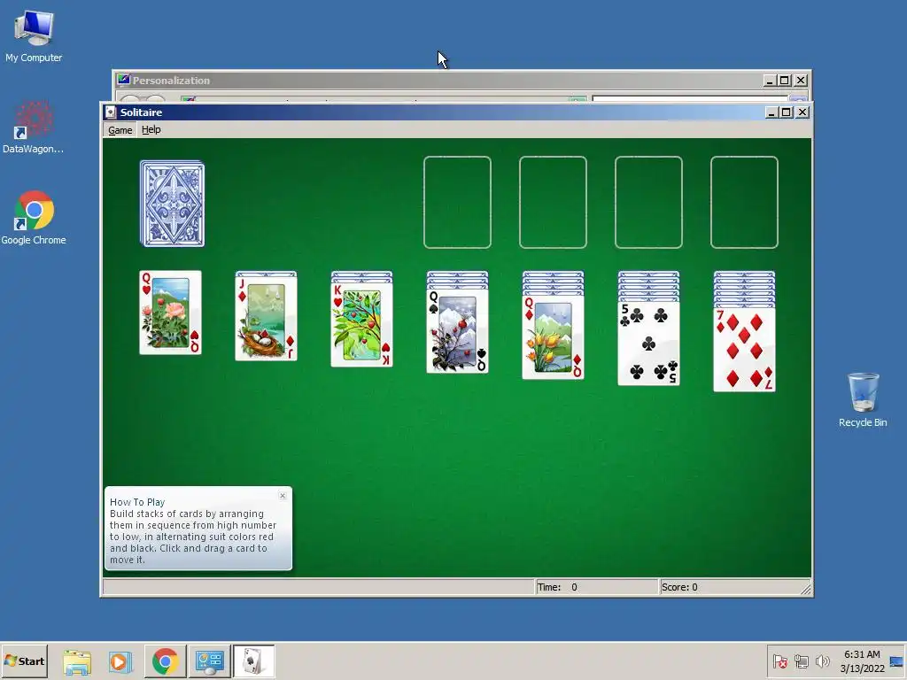The width and height of the screenshot is (907, 680).
Task: Select Google Chrome desktop shortcut
Action: [34, 218]
